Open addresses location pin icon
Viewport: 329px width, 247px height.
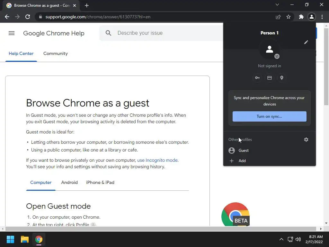click(x=282, y=78)
